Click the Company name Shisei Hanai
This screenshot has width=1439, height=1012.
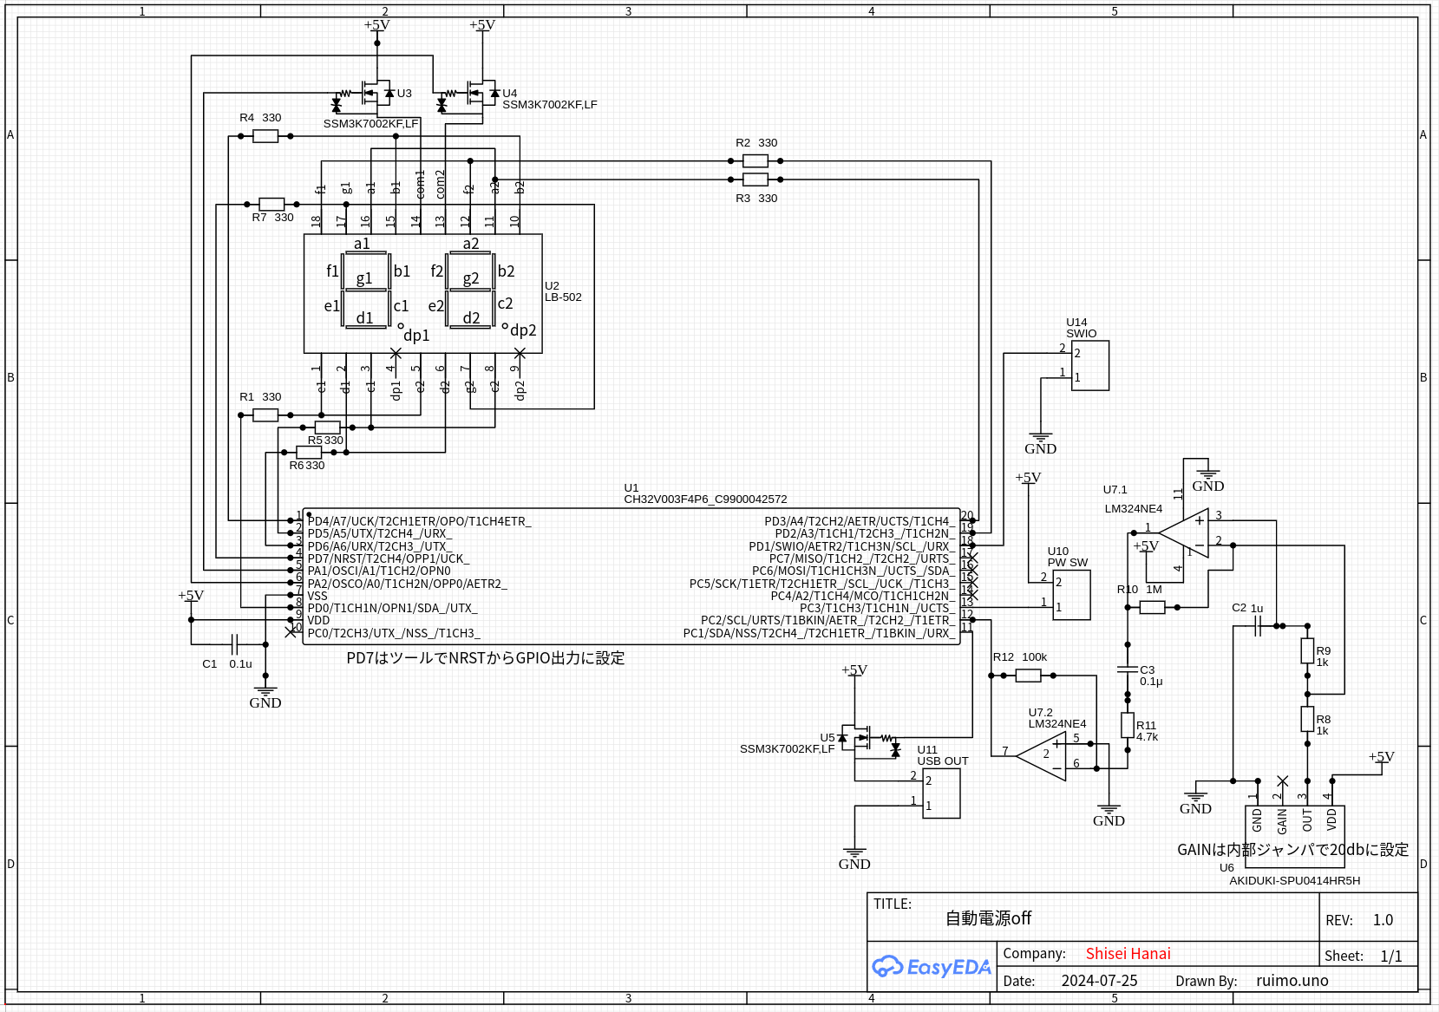pos(1128,954)
